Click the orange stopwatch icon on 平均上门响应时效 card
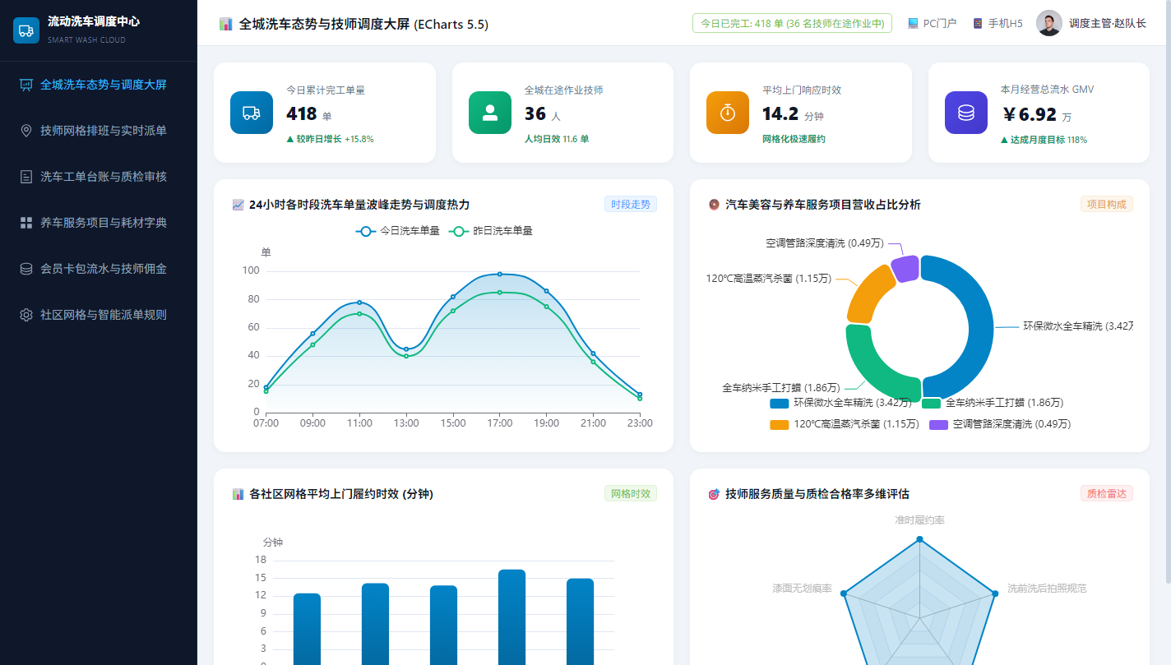The image size is (1171, 665). 728,113
